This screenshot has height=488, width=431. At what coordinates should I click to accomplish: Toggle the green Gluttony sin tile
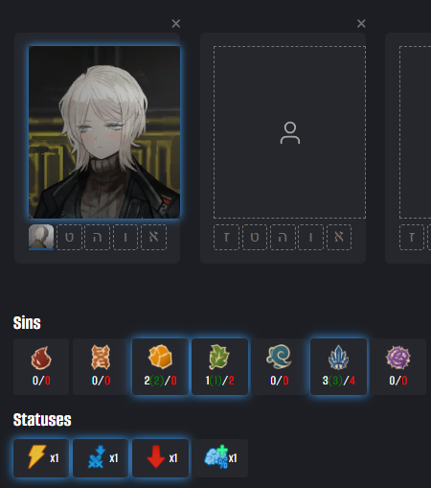[219, 366]
